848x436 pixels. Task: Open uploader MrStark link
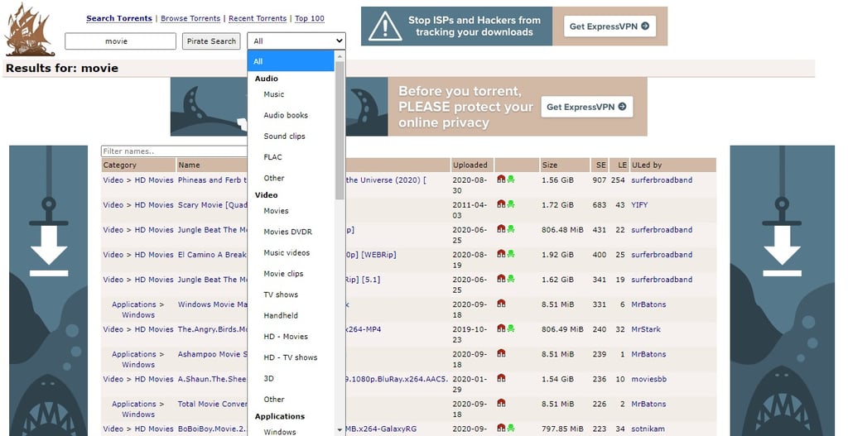pos(646,329)
